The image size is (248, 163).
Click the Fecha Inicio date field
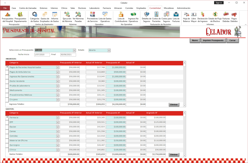click(41, 55)
